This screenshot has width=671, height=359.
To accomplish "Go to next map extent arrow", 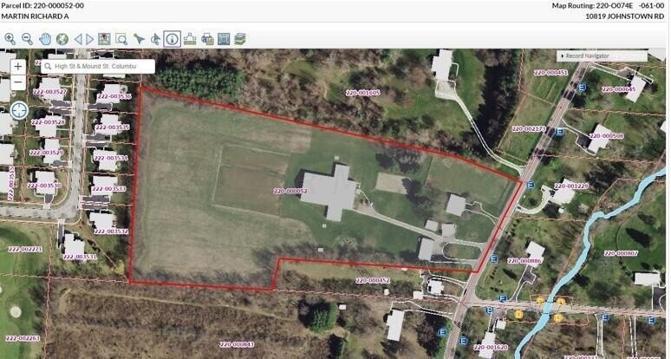I will click(90, 39).
